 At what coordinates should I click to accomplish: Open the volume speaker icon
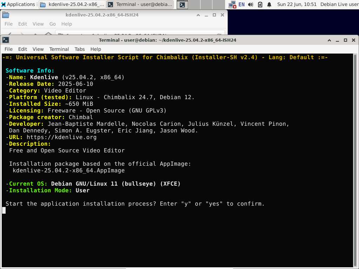pyautogui.click(x=251, y=4)
